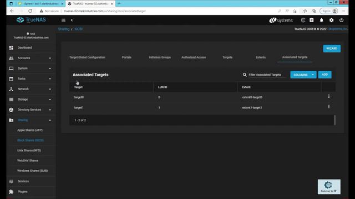Toggle the hamburger side menu
The image size is (355, 199).
tap(63, 20)
